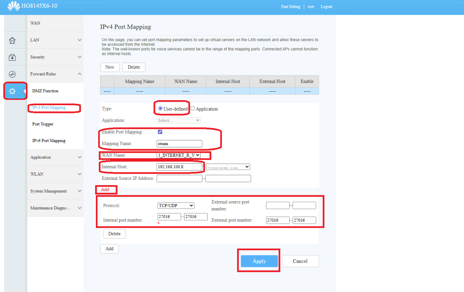Screen dimensions: 464x292
Task: Open the Home icon in sidebar
Action: click(x=12, y=41)
